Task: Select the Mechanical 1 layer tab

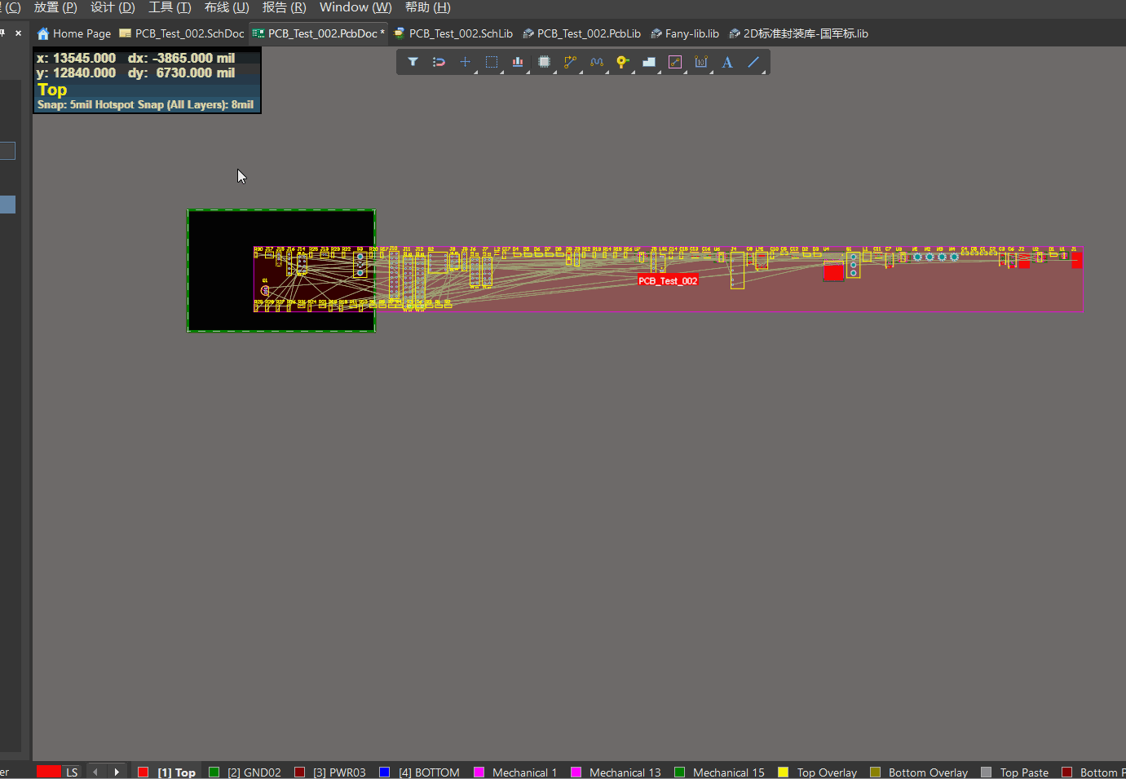Action: coord(515,772)
